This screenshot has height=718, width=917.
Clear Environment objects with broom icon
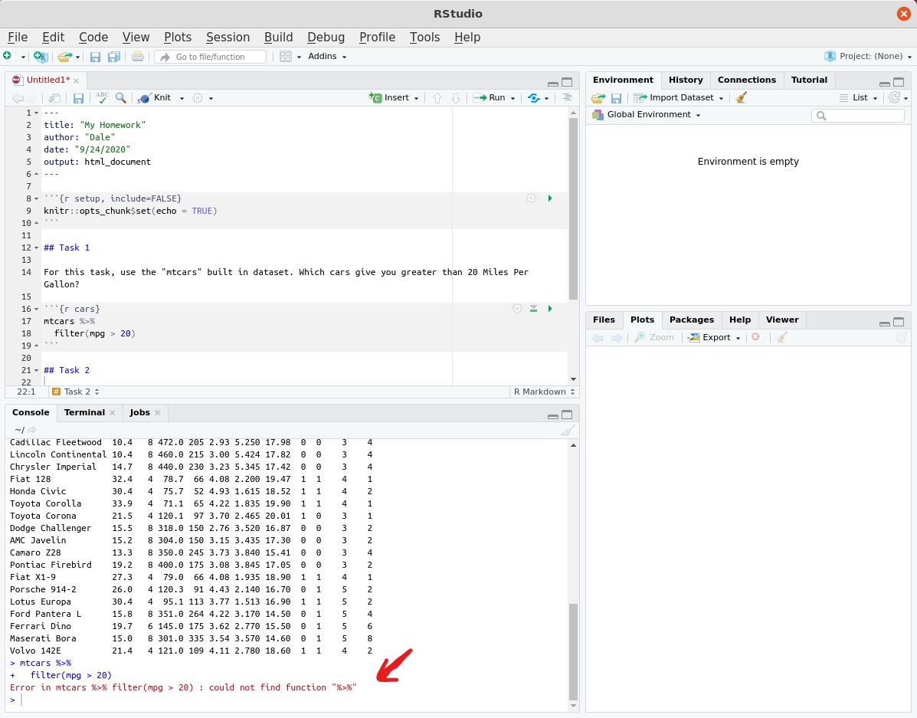coord(741,98)
